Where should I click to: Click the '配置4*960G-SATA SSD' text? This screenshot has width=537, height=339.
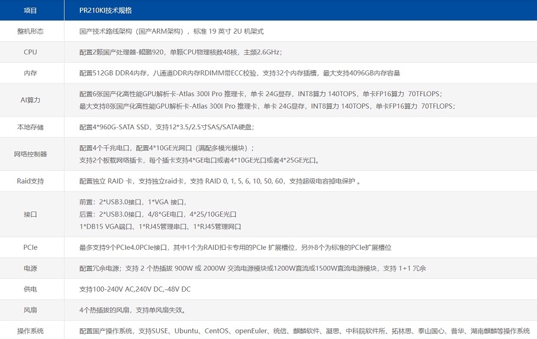pyautogui.click(x=166, y=127)
